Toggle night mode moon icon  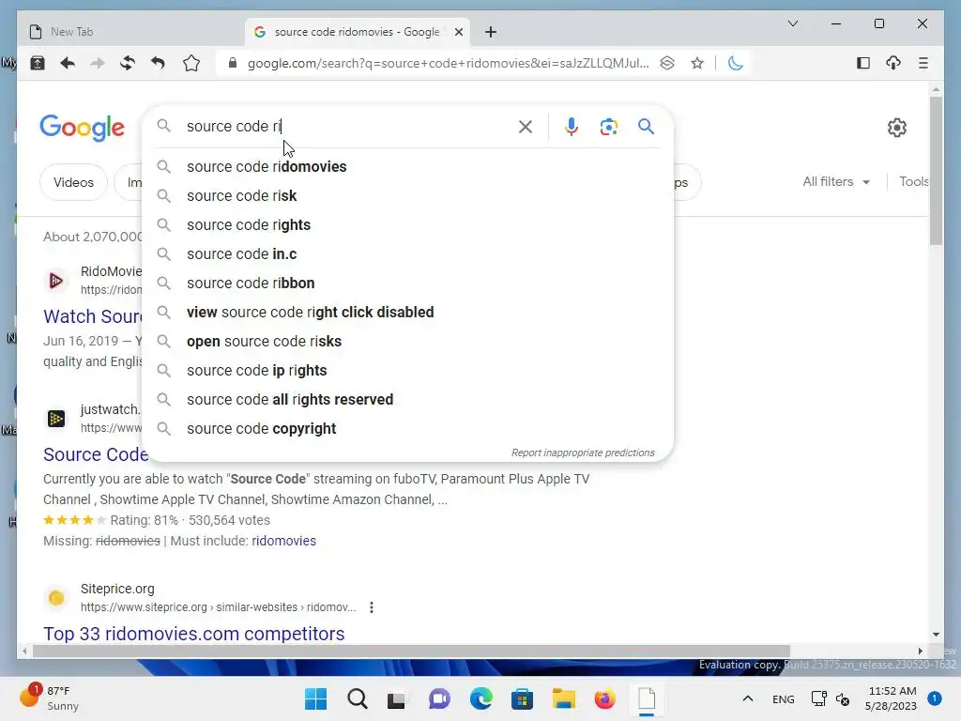[x=736, y=63]
